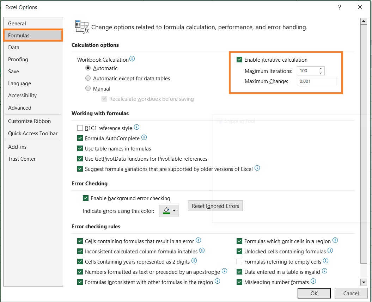
Task: Toggle Use GetPivotData functions checkbox
Action: (x=80, y=159)
